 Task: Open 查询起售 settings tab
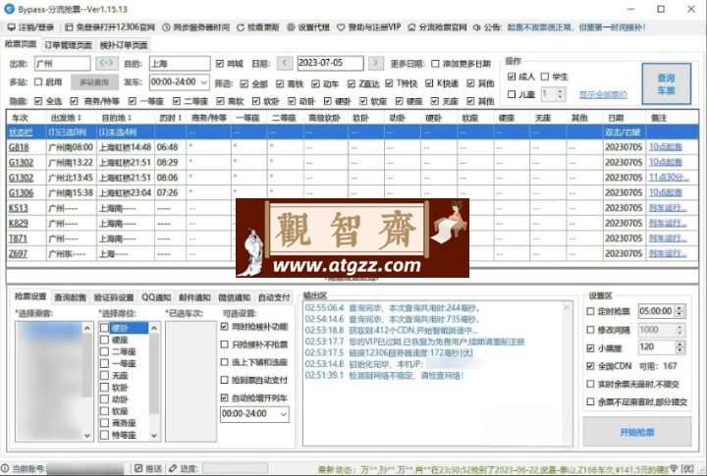click(71, 297)
